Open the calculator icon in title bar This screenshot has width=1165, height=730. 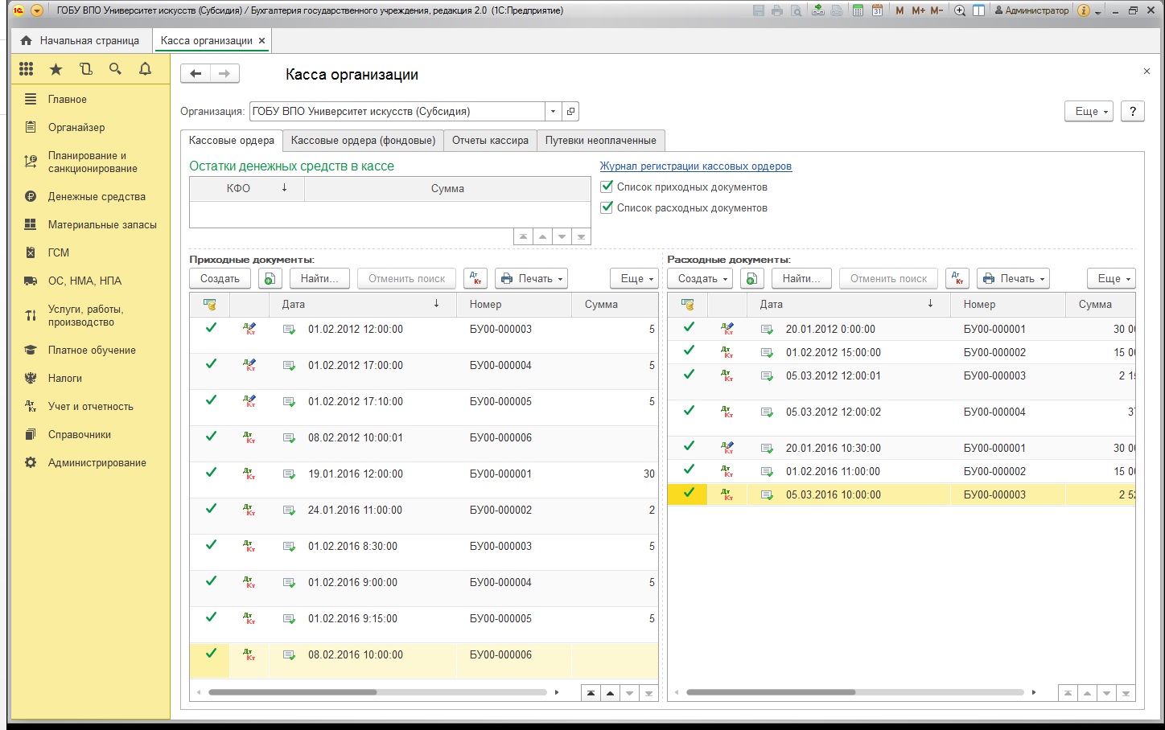(858, 10)
